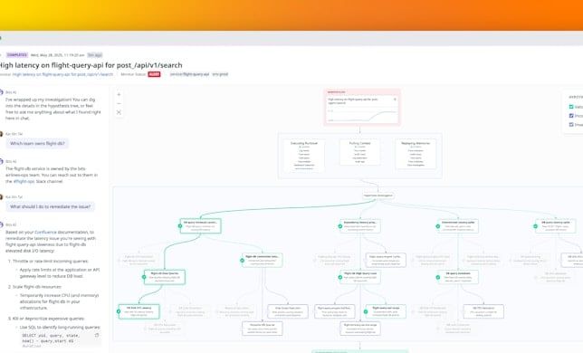Click the green check on DB query timeouts node
Image resolution: width=583 pixels, height=353 pixels.
click(x=180, y=226)
